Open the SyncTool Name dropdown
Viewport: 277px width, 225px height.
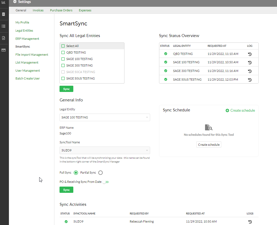(x=105, y=150)
